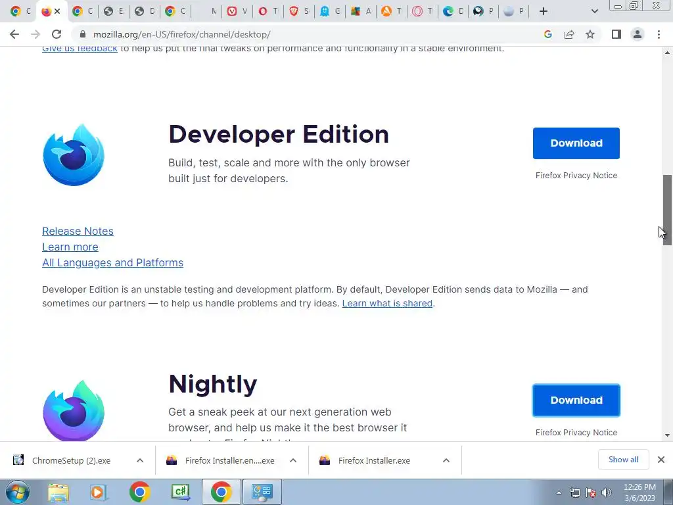Open the Learn what is shared link
This screenshot has height=505, width=673.
[x=387, y=303]
